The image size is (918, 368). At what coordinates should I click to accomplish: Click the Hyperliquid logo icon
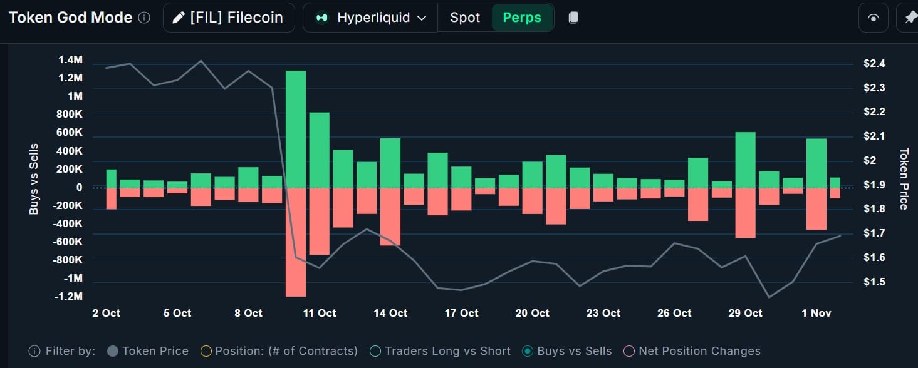click(321, 17)
